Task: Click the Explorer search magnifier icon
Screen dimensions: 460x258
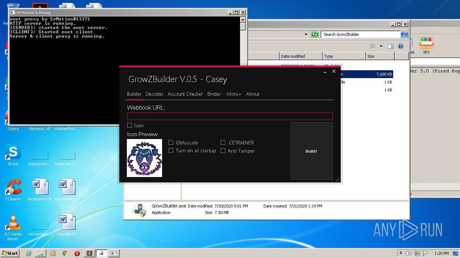Action: (x=404, y=34)
